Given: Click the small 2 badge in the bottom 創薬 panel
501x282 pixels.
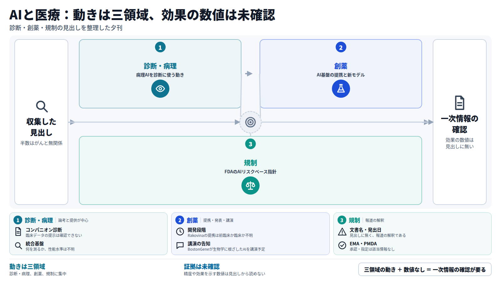Looking at the screenshot, I should (180, 220).
